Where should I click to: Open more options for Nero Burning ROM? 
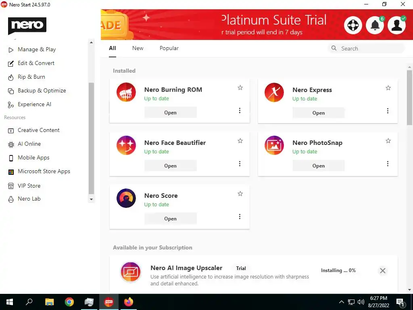coord(240,111)
